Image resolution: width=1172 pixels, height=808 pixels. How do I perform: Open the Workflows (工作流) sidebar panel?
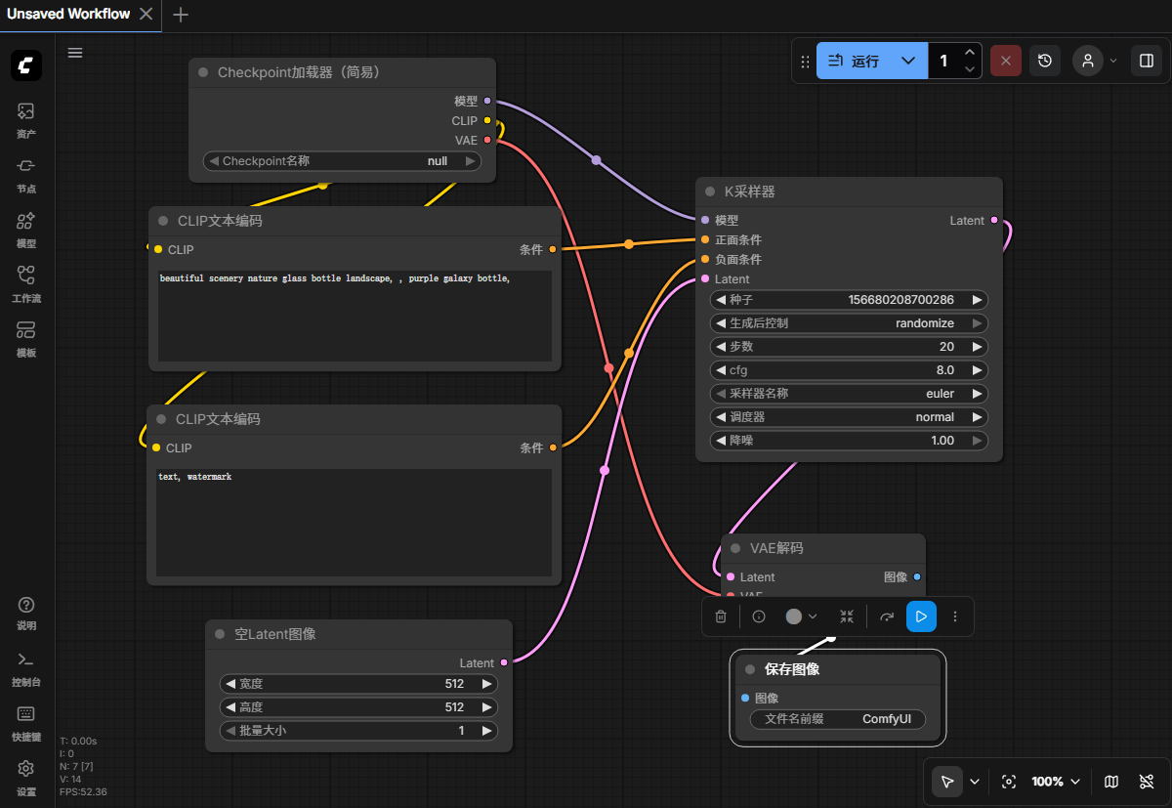pyautogui.click(x=26, y=283)
